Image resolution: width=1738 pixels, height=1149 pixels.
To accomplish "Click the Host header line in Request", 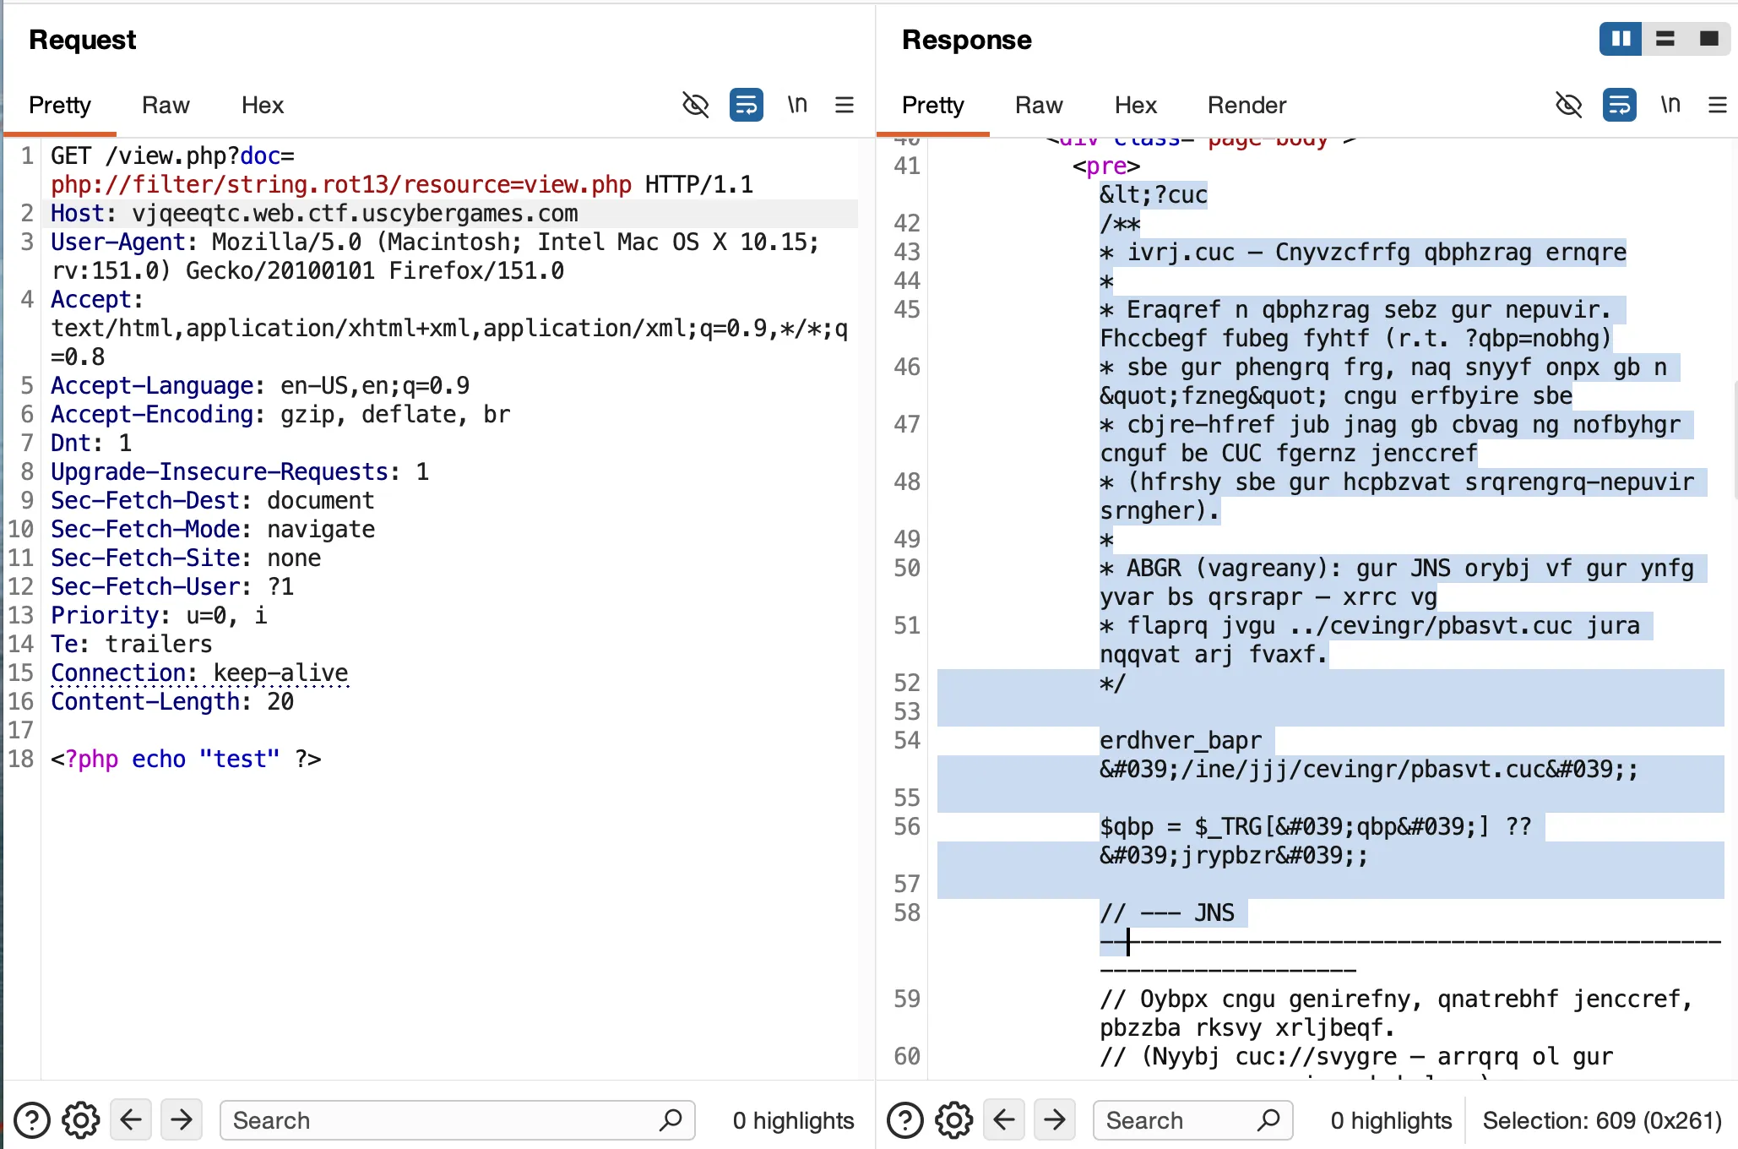I will point(314,214).
